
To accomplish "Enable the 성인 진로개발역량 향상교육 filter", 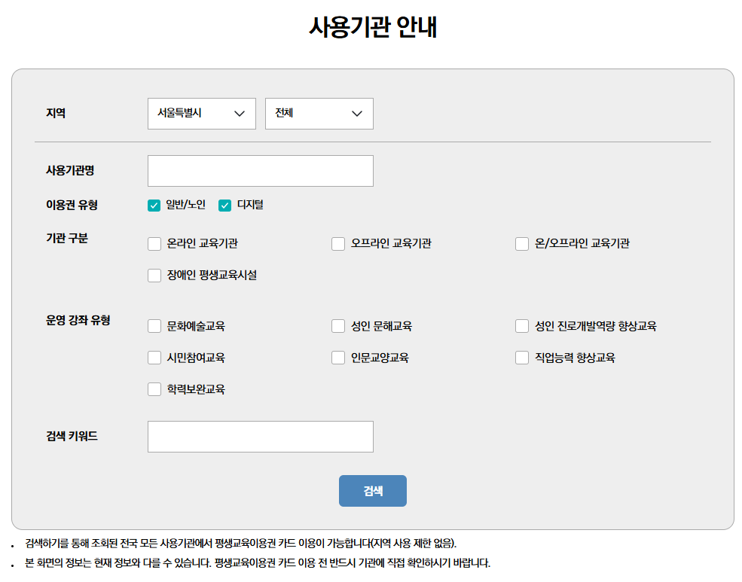I will point(521,325).
